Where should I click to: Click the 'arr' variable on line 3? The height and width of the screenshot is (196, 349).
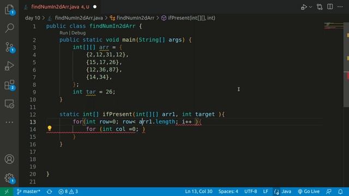(104, 47)
